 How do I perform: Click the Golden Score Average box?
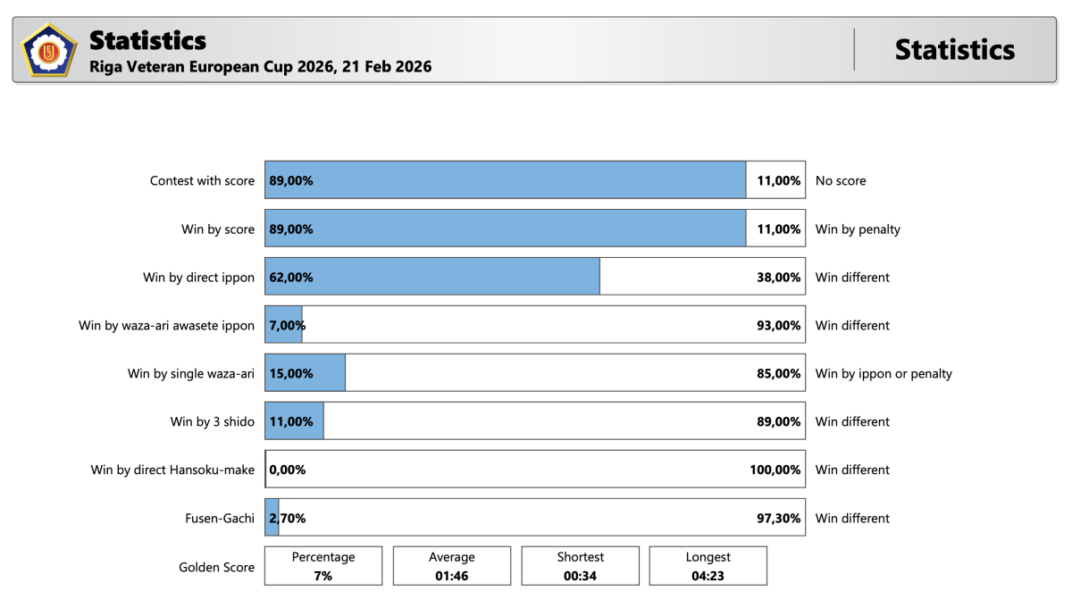[x=452, y=566]
